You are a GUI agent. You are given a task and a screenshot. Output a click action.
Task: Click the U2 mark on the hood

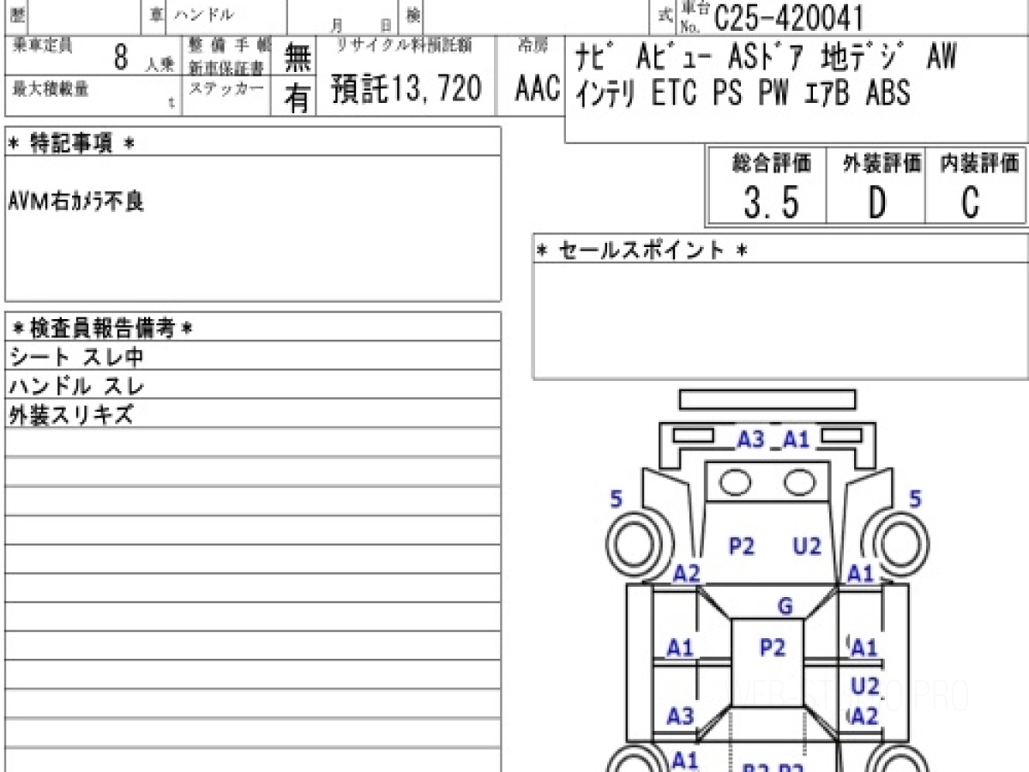click(807, 546)
